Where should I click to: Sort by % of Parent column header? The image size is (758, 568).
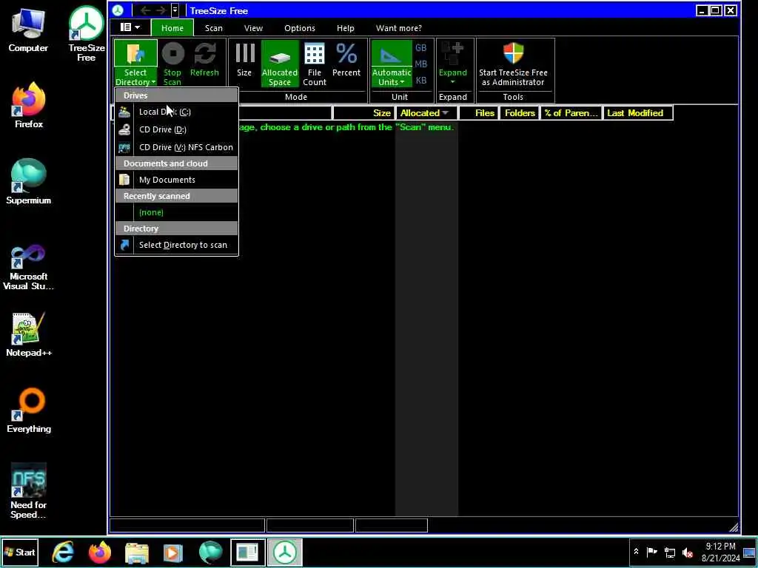coord(571,113)
